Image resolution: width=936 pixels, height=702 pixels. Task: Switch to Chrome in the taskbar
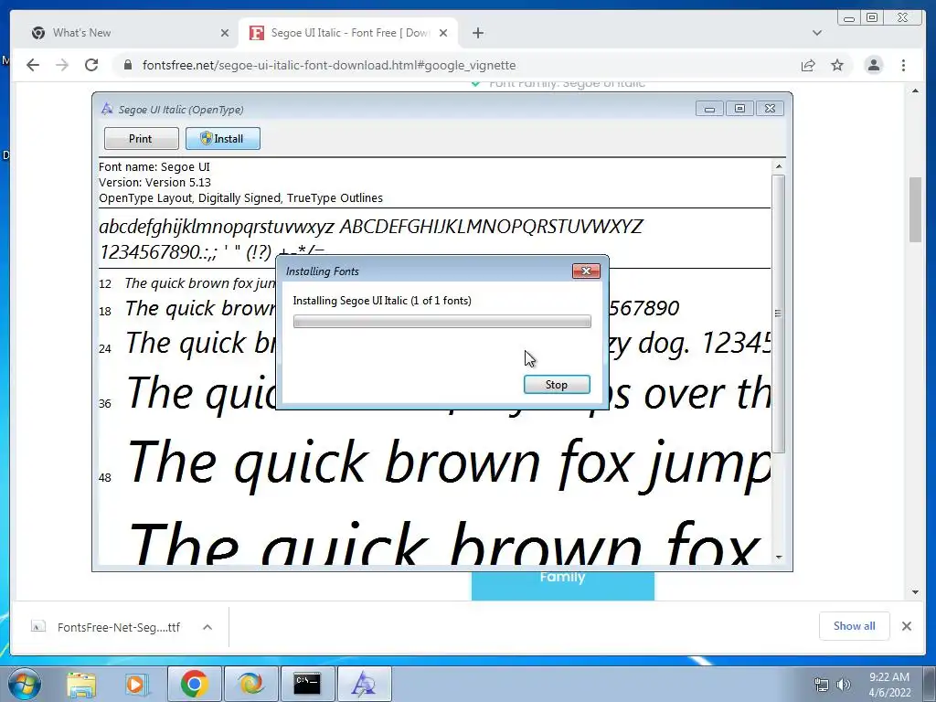tap(195, 684)
